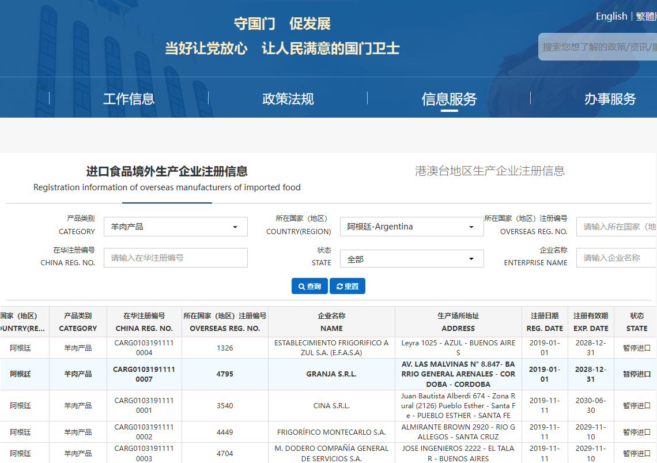
Task: Switch site language to English
Action: (611, 16)
